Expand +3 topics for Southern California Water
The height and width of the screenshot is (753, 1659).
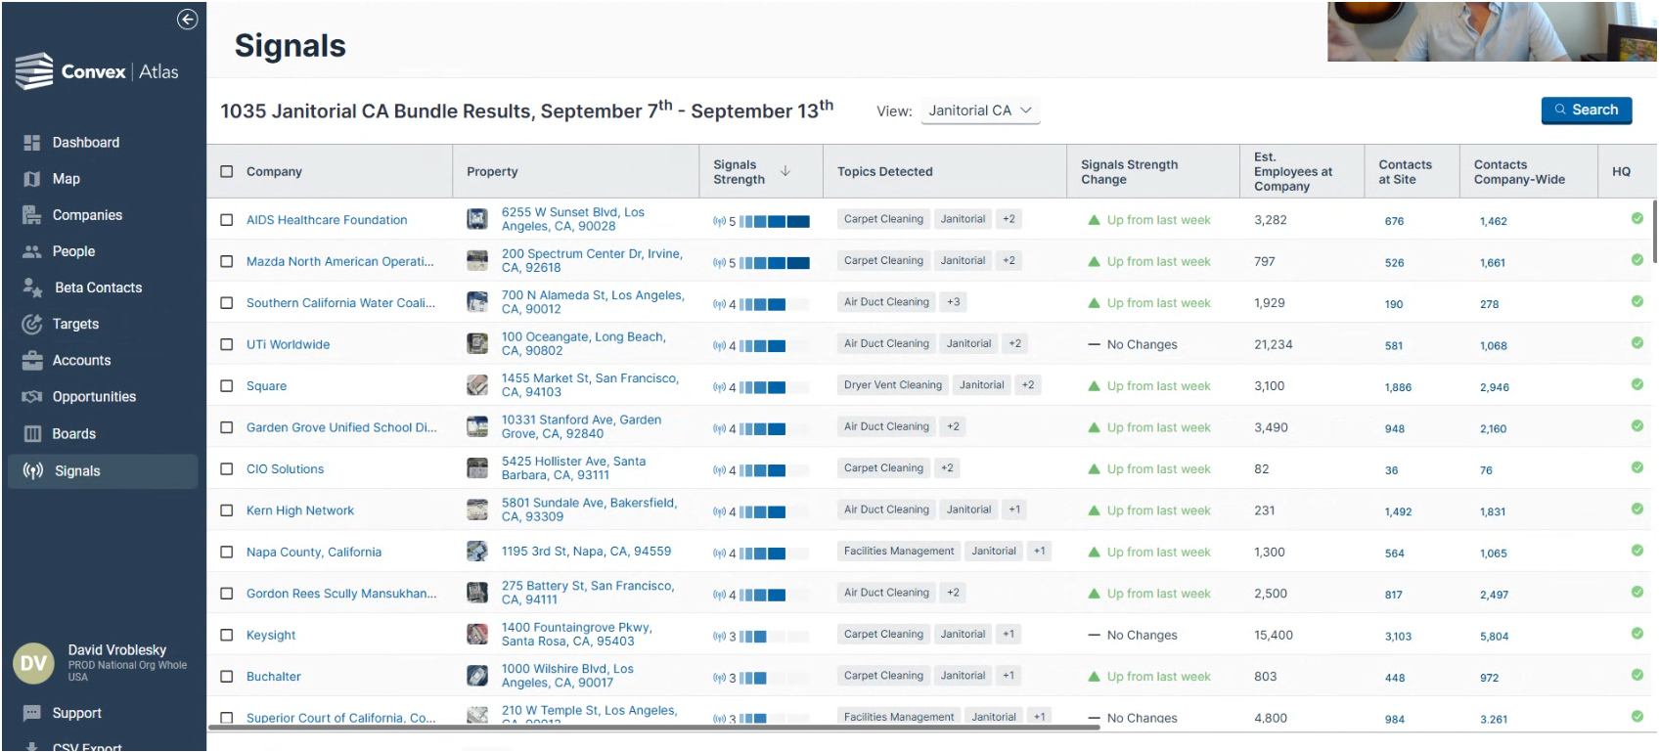click(954, 302)
